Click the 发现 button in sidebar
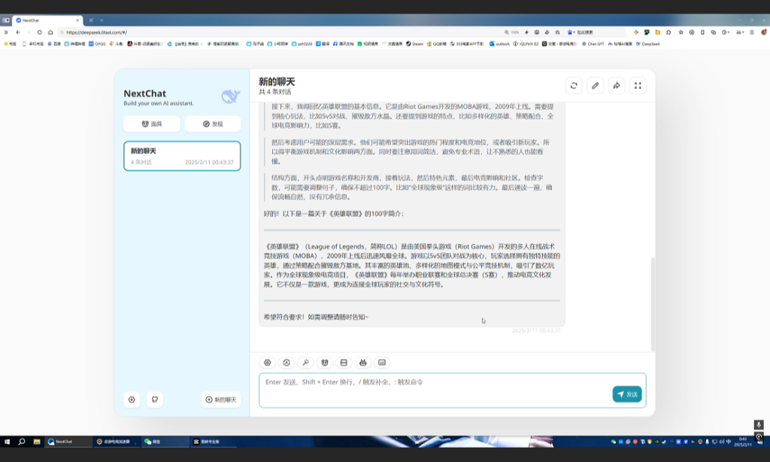 click(x=213, y=124)
